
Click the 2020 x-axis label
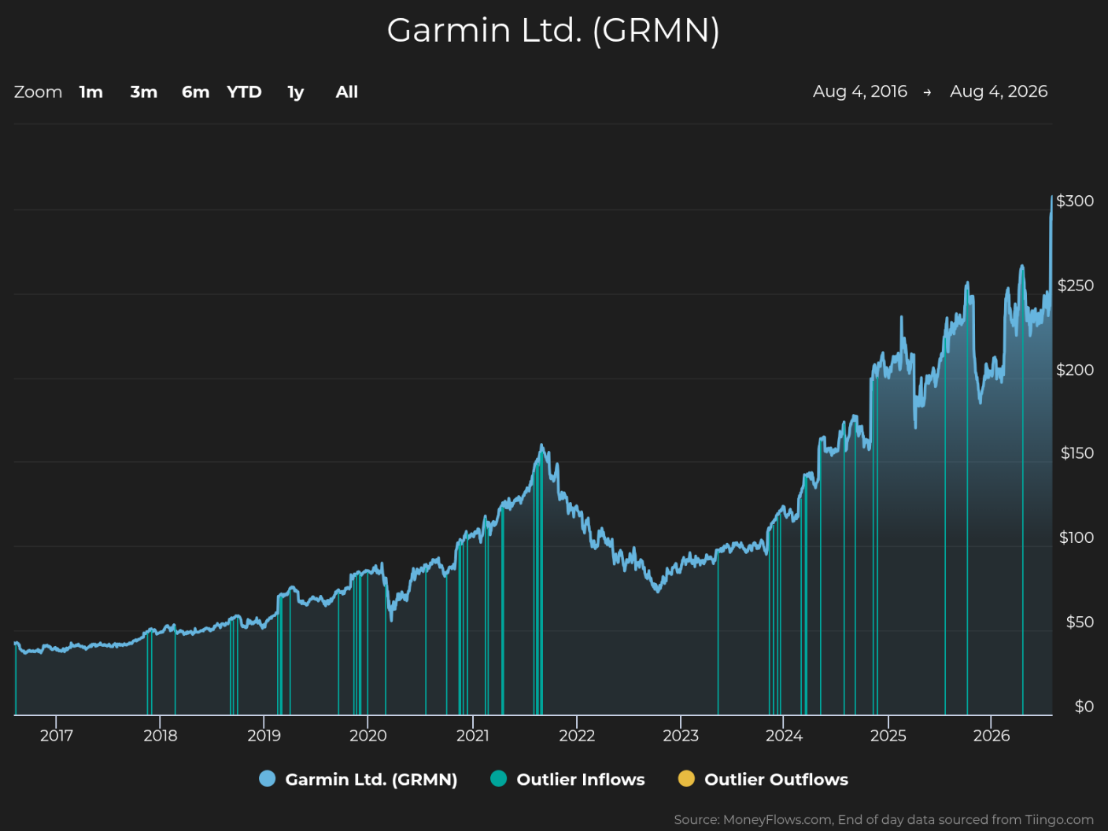tap(368, 736)
